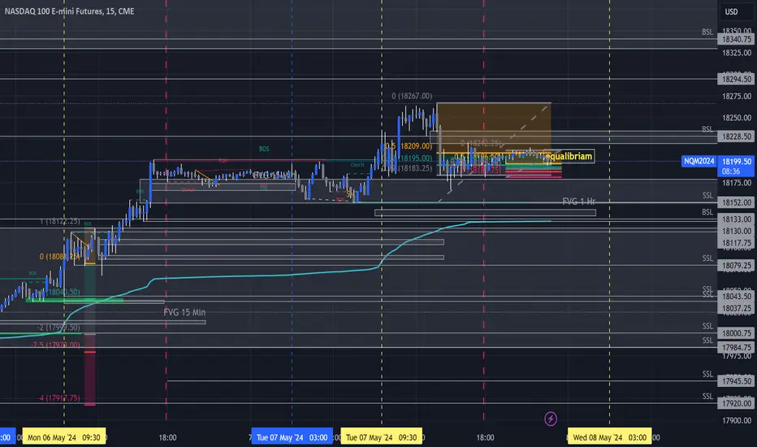Click the 08:36 bar countdown timer
Viewport: 757px width, 447px height.
731,171
